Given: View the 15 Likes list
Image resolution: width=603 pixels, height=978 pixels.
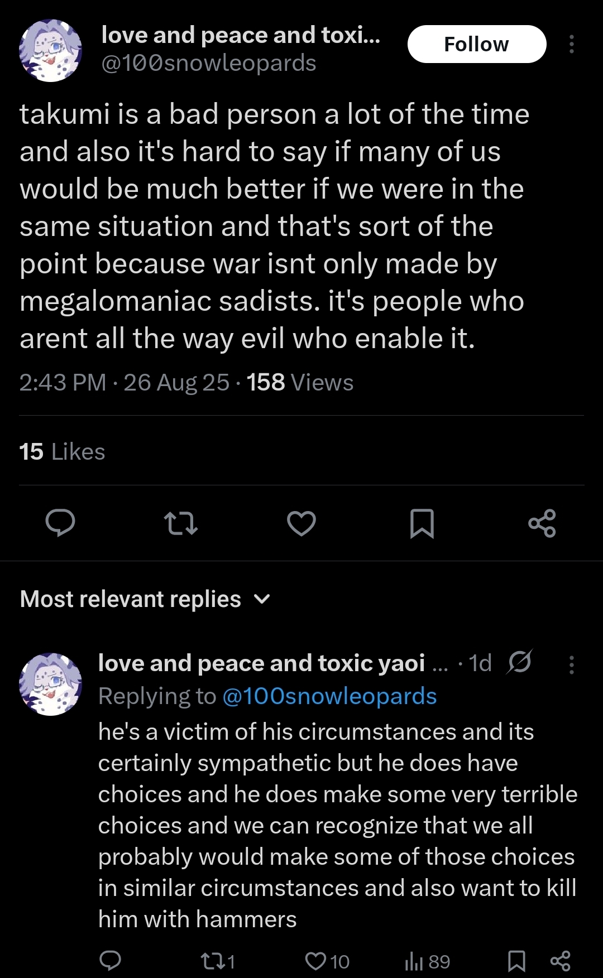Looking at the screenshot, I should pyautogui.click(x=62, y=452).
